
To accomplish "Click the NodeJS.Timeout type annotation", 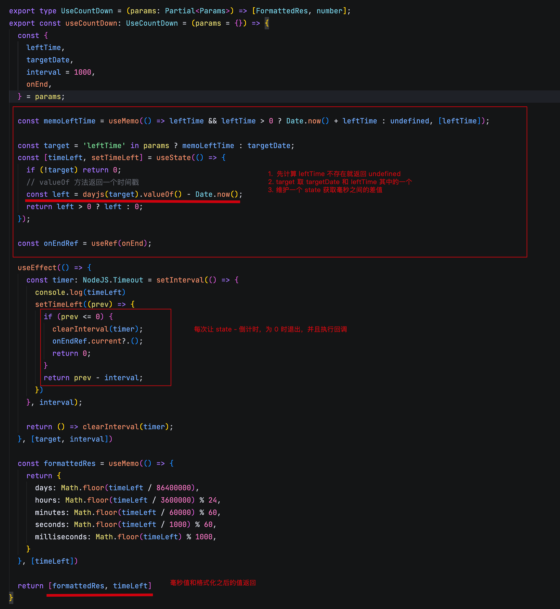I will click(113, 280).
